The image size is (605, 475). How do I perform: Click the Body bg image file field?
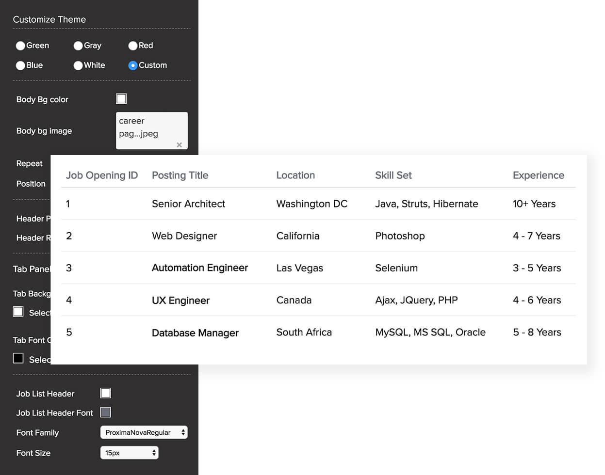(x=146, y=127)
